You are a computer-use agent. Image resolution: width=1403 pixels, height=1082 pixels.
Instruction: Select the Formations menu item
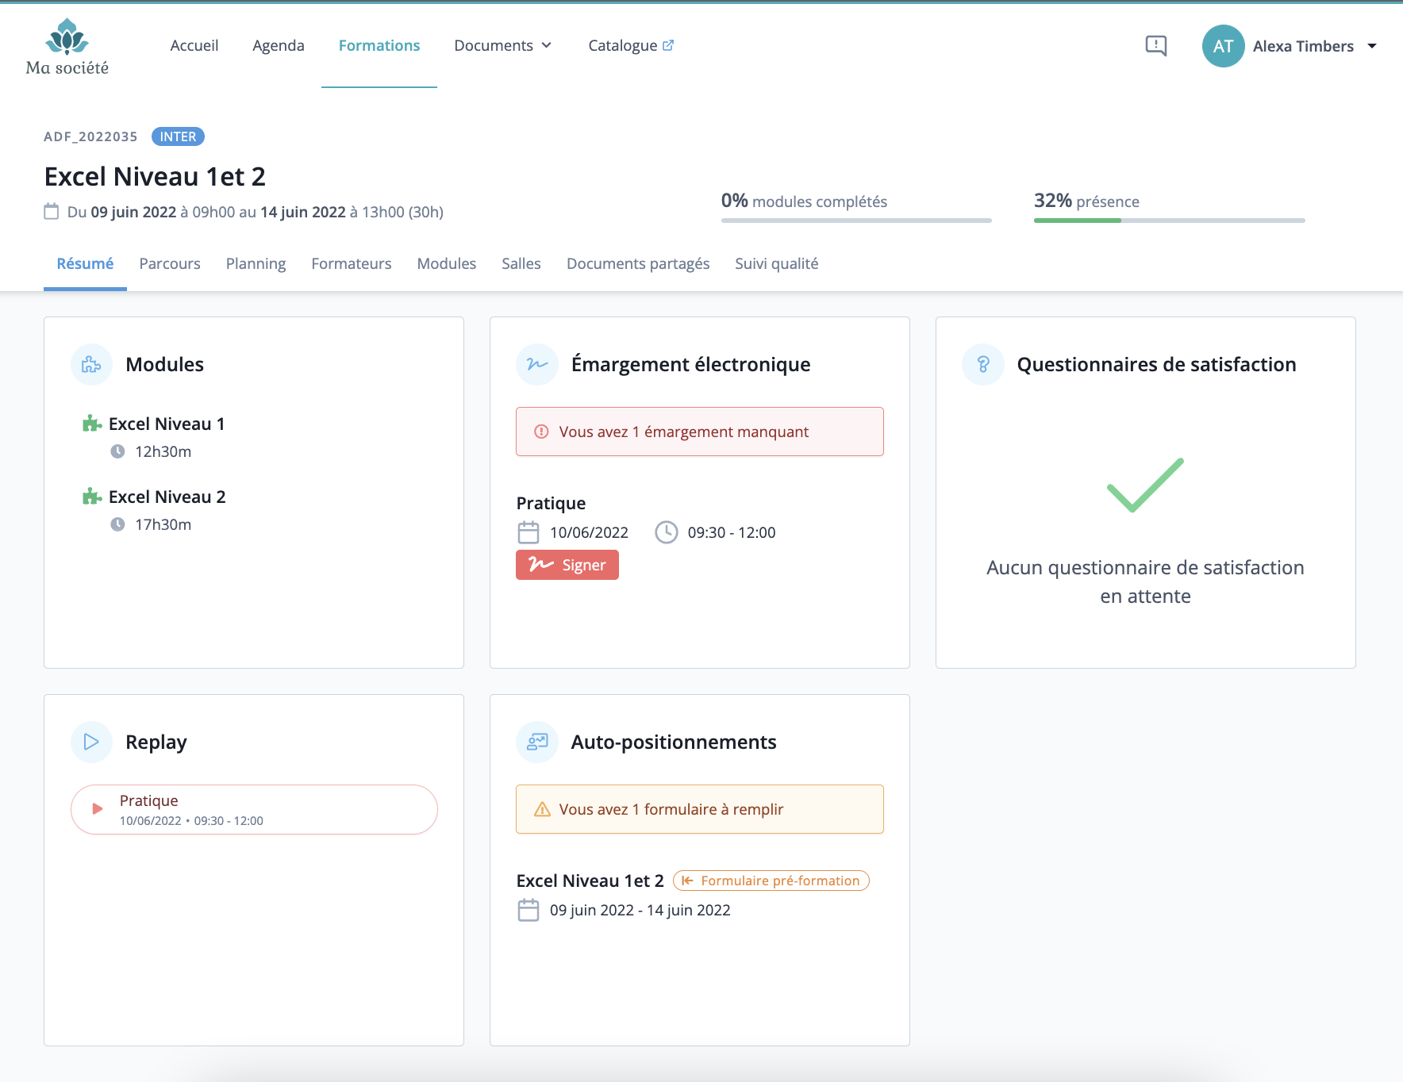click(x=379, y=45)
